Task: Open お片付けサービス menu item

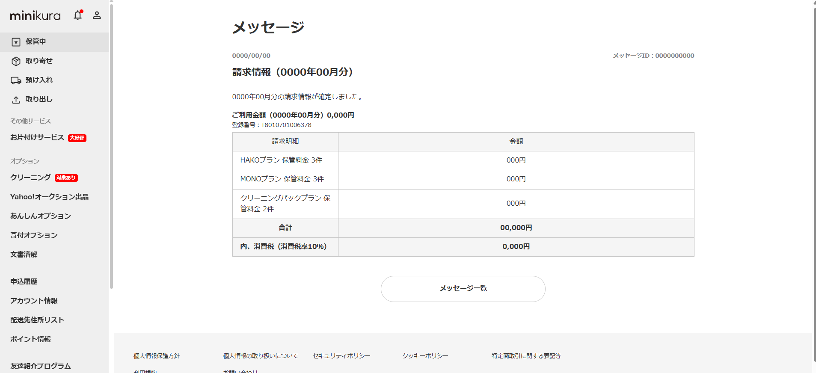Action: [37, 137]
